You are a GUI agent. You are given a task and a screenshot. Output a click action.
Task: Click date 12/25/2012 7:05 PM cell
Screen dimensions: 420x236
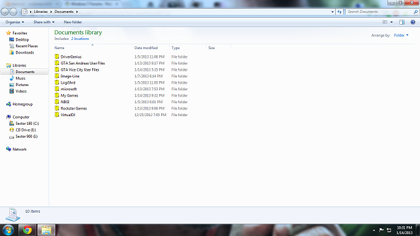point(150,115)
